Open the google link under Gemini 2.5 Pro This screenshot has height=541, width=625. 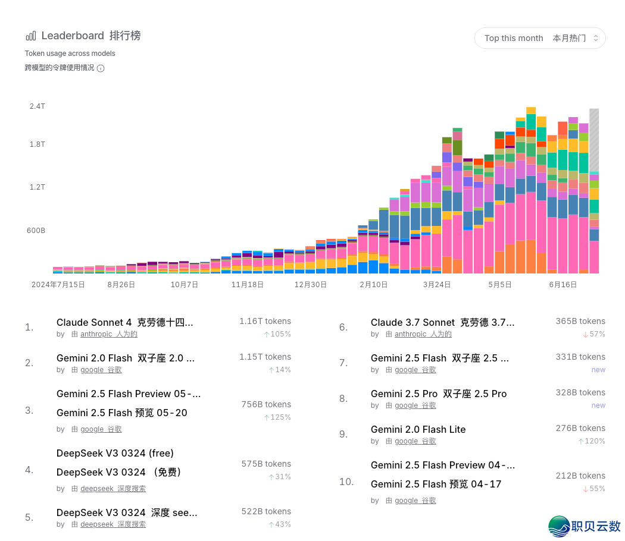click(x=415, y=405)
